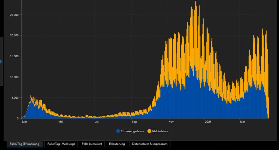The width and height of the screenshot is (279, 150).
Task: Click the 15.000 y-axis label
Action: (x=13, y=56)
